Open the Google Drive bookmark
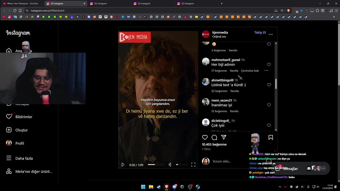The image size is (340, 191). click(x=32, y=17)
